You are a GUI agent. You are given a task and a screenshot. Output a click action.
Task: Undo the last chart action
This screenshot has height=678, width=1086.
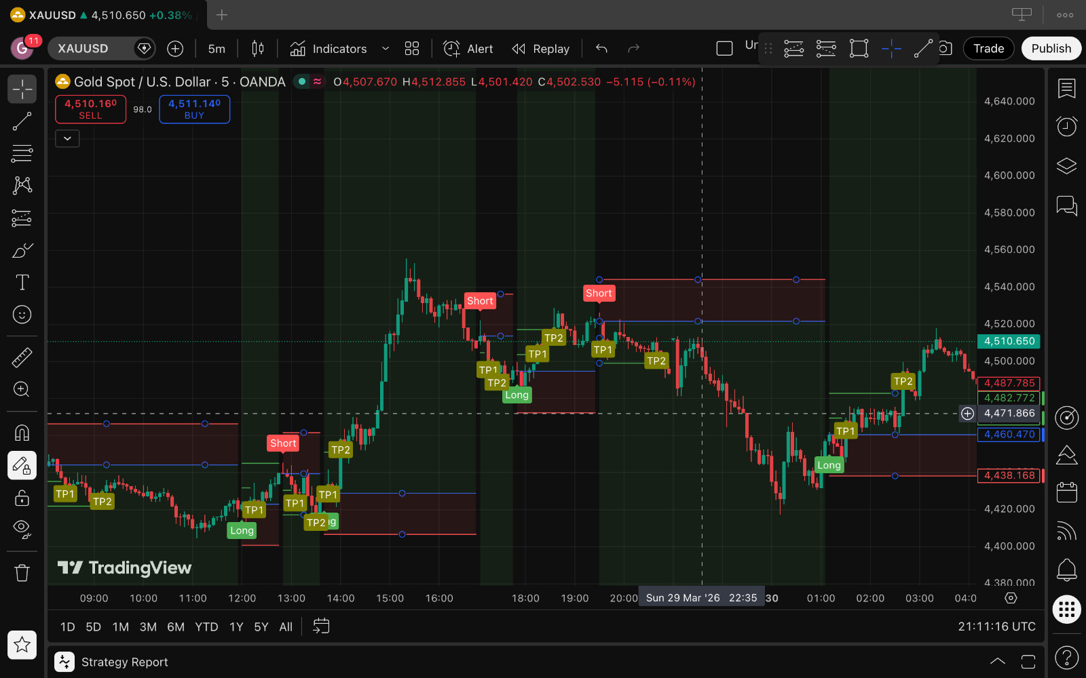point(601,49)
